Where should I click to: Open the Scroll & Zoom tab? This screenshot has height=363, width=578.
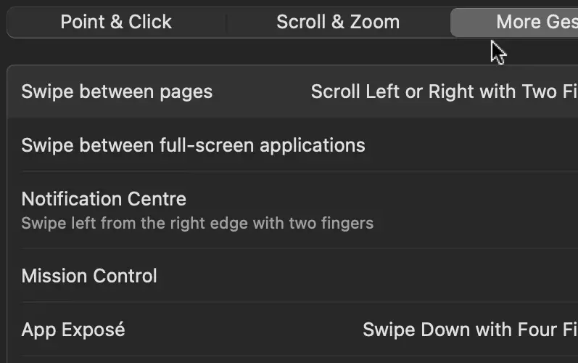click(x=338, y=22)
